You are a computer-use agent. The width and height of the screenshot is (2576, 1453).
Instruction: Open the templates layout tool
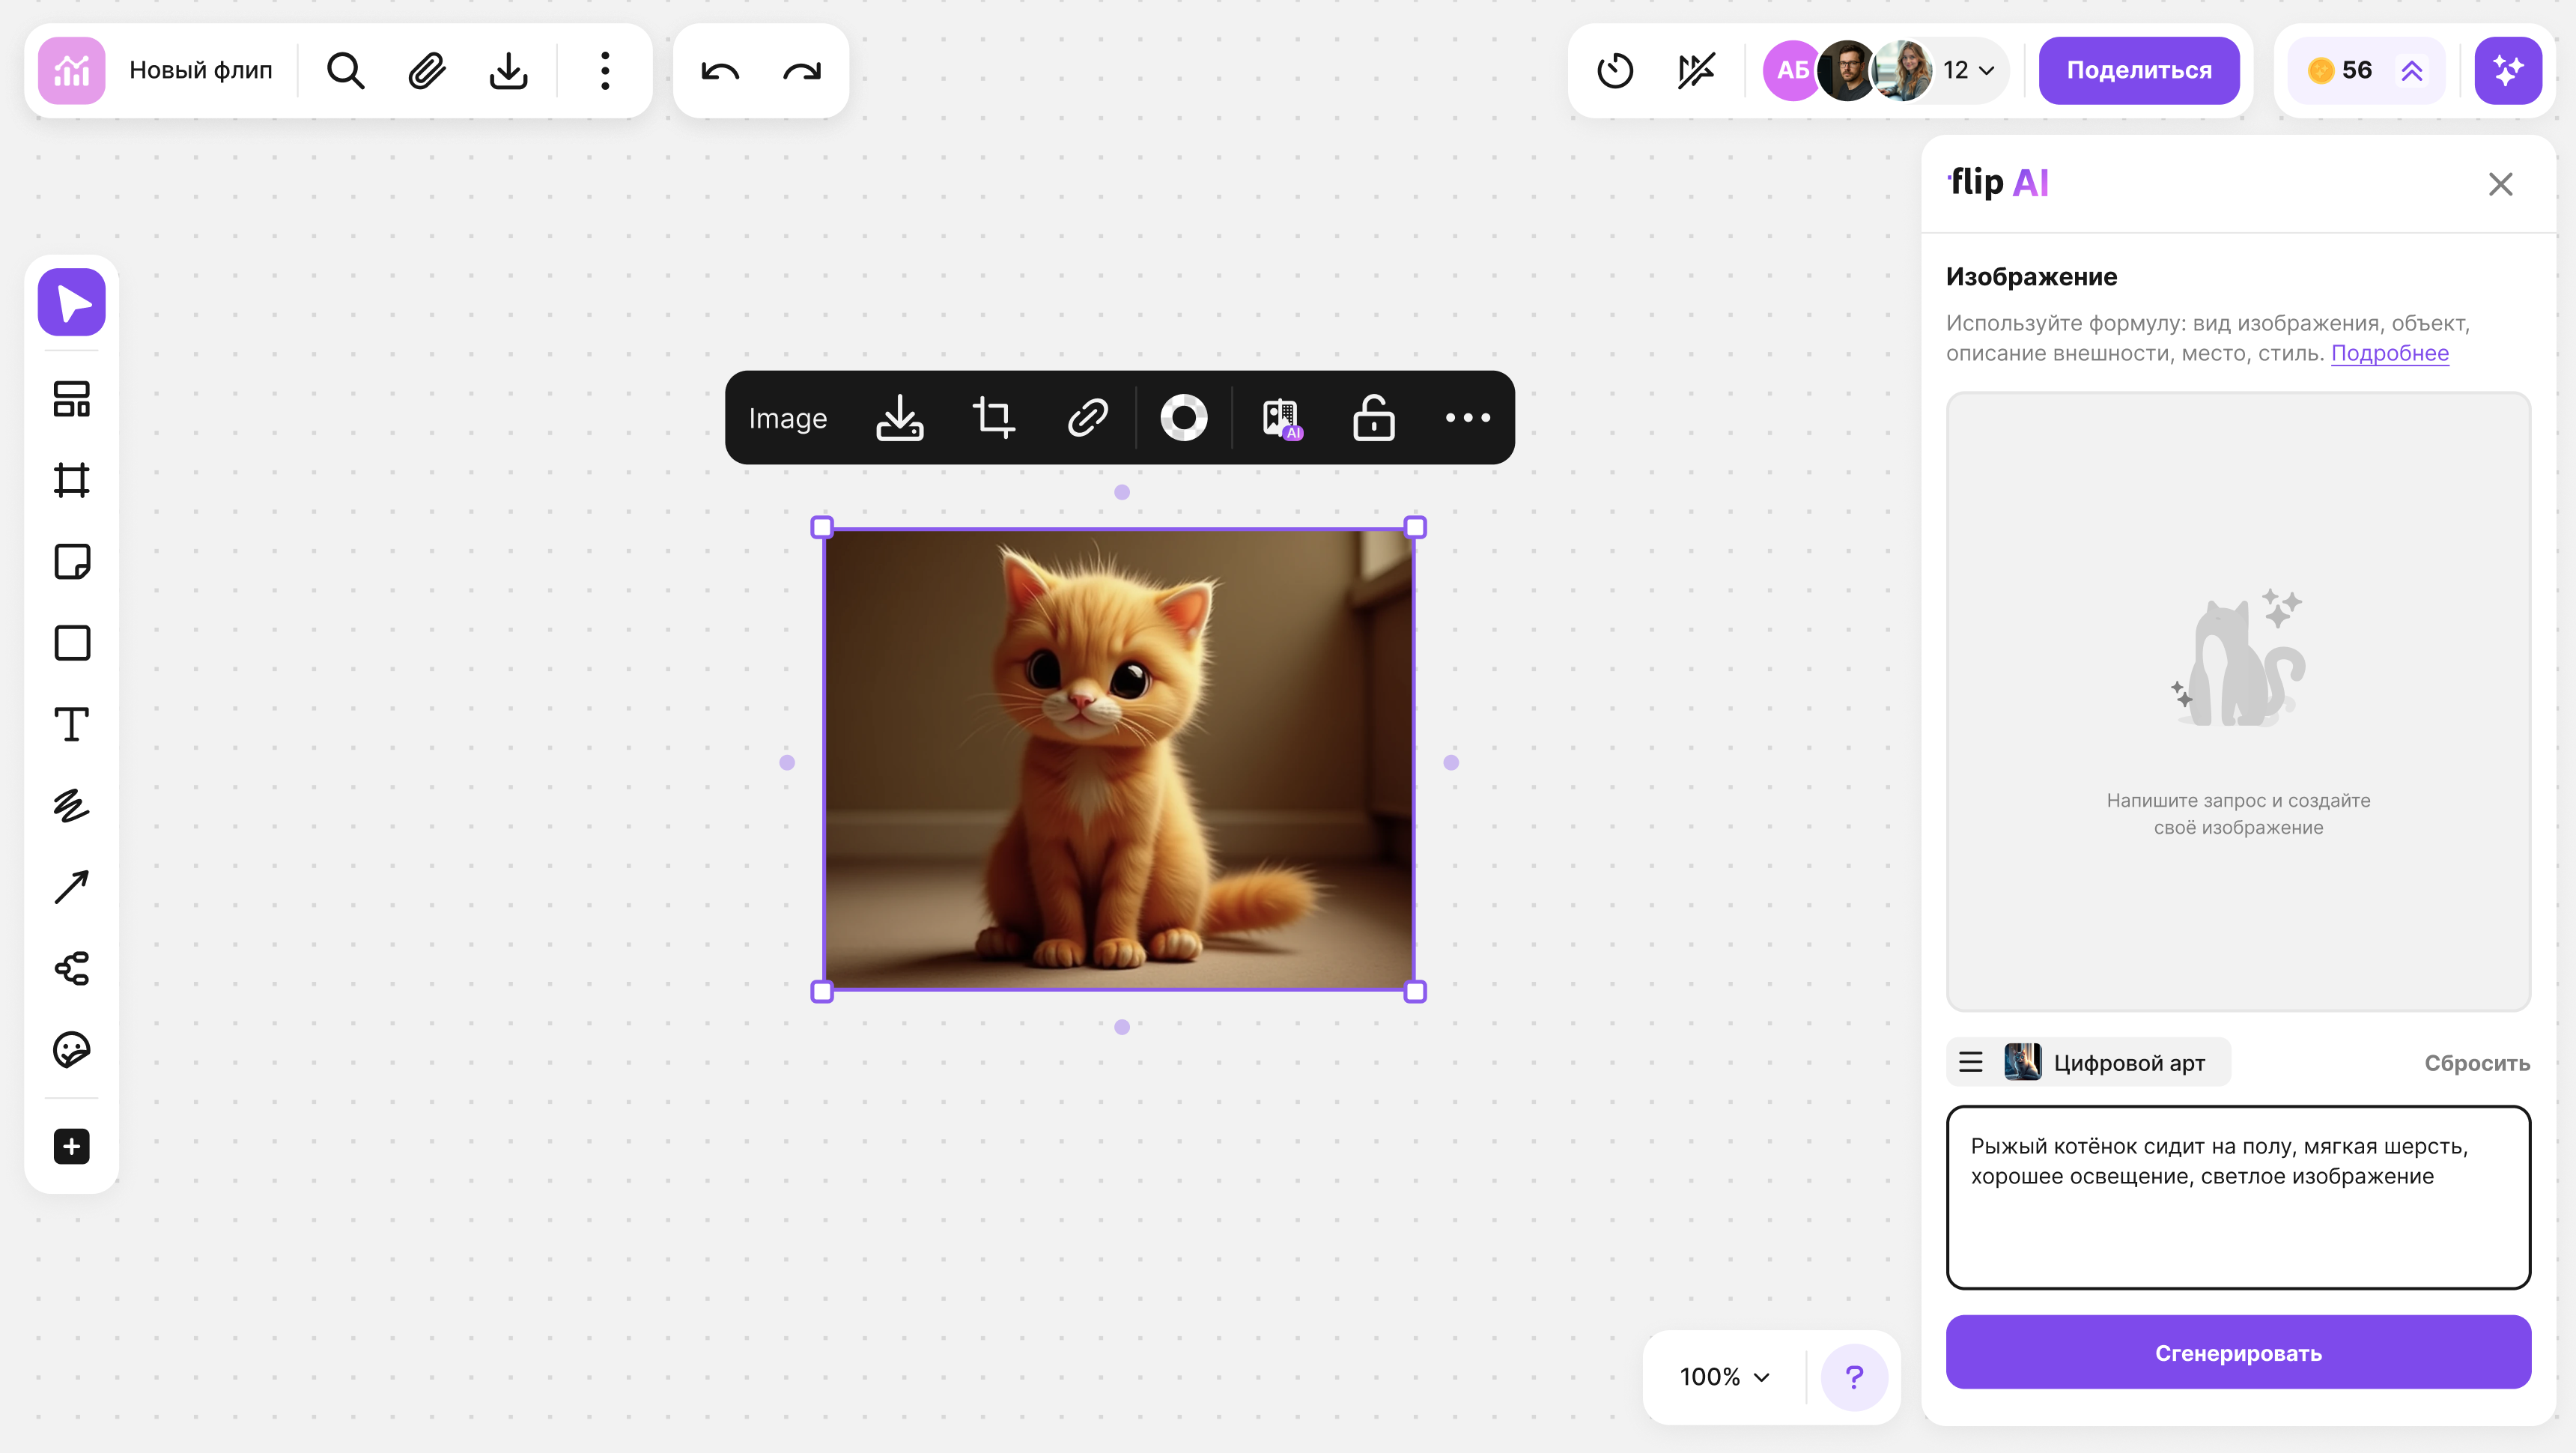click(x=72, y=399)
